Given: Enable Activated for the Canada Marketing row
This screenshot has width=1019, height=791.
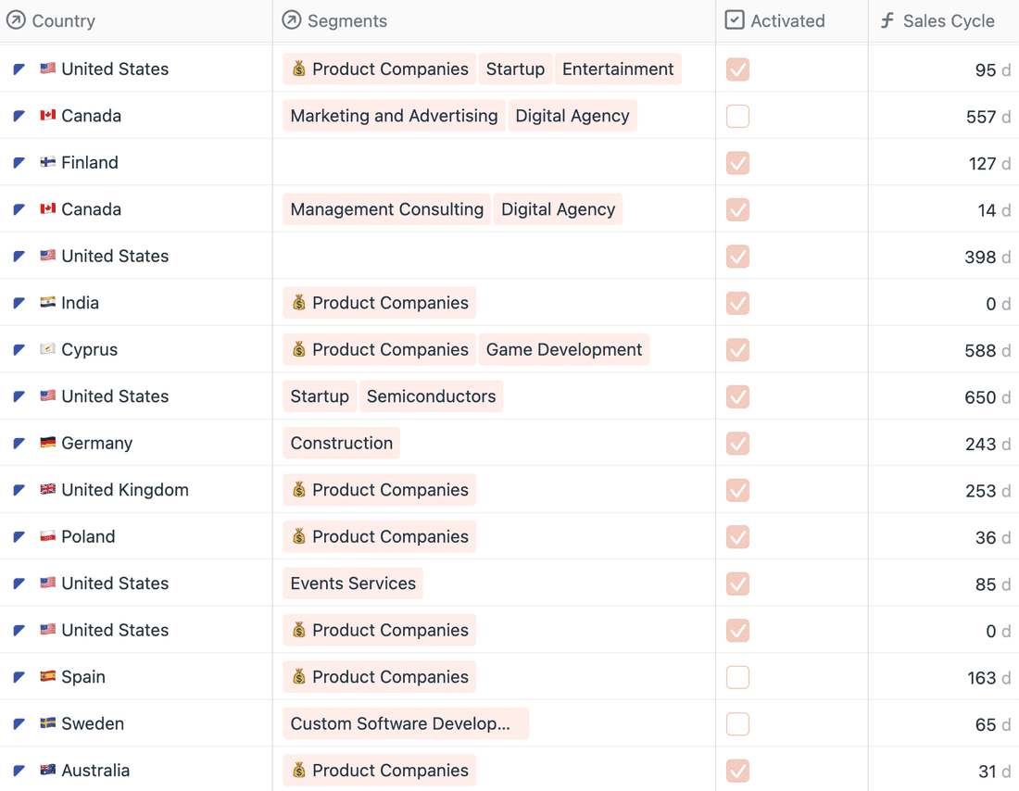Looking at the screenshot, I should pyautogui.click(x=737, y=116).
